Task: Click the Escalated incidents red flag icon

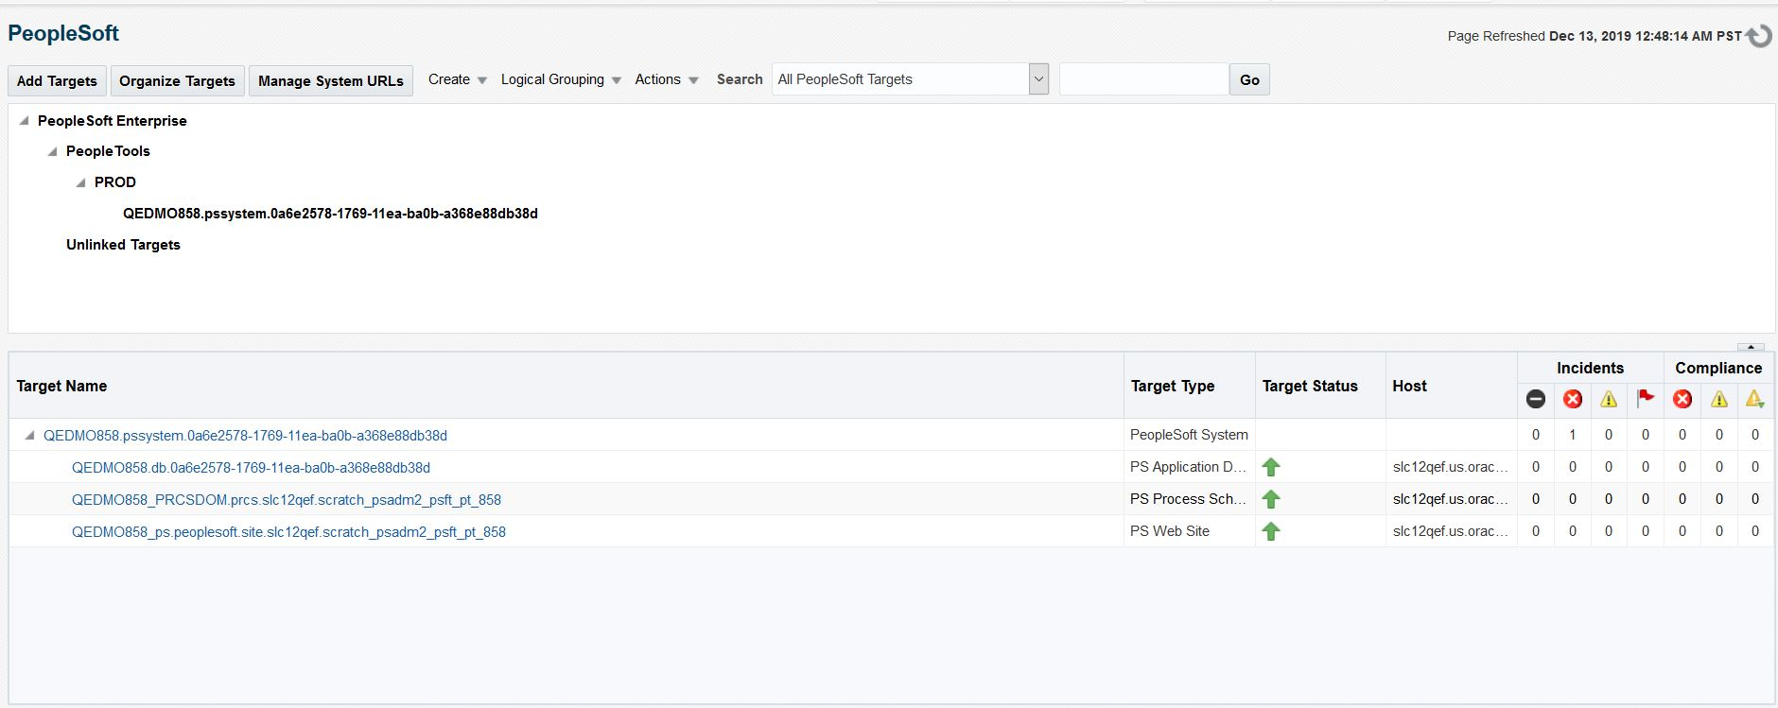Action: pyautogui.click(x=1646, y=398)
